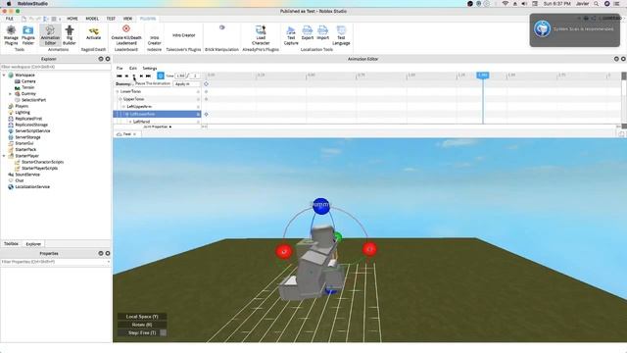Select Terrain in the Explorer
The image size is (627, 353).
tap(28, 87)
